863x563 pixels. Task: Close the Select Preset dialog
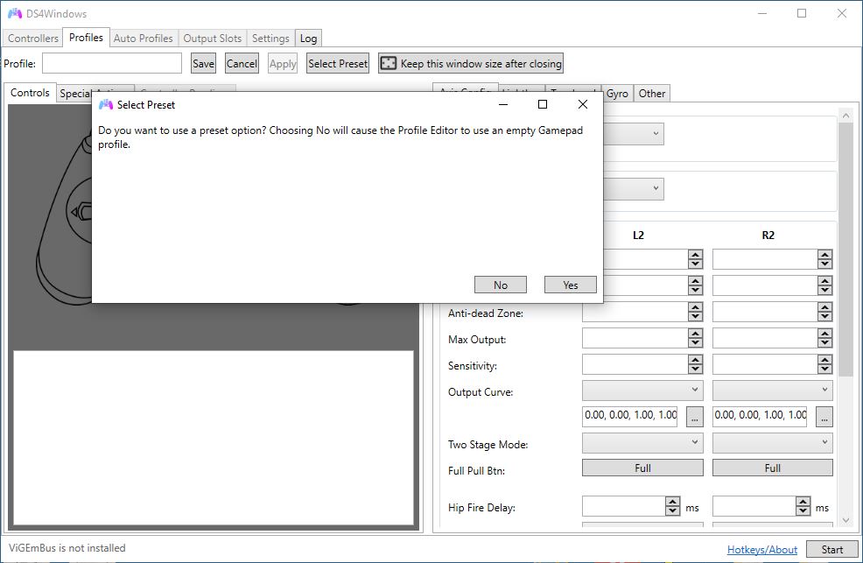[x=583, y=104]
